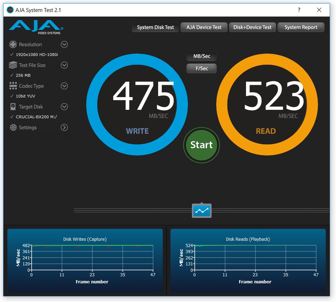This screenshot has width=336, height=302.
Task: Click the Settings label
Action: click(28, 127)
